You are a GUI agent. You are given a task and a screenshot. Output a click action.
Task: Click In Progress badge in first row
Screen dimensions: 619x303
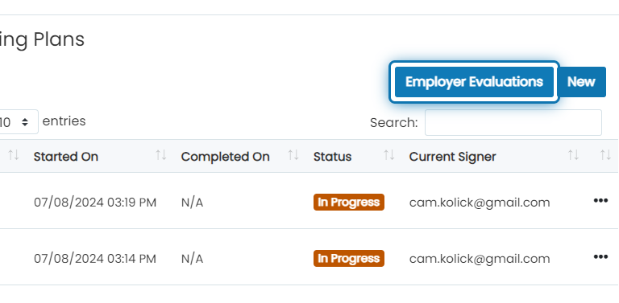pyautogui.click(x=349, y=203)
